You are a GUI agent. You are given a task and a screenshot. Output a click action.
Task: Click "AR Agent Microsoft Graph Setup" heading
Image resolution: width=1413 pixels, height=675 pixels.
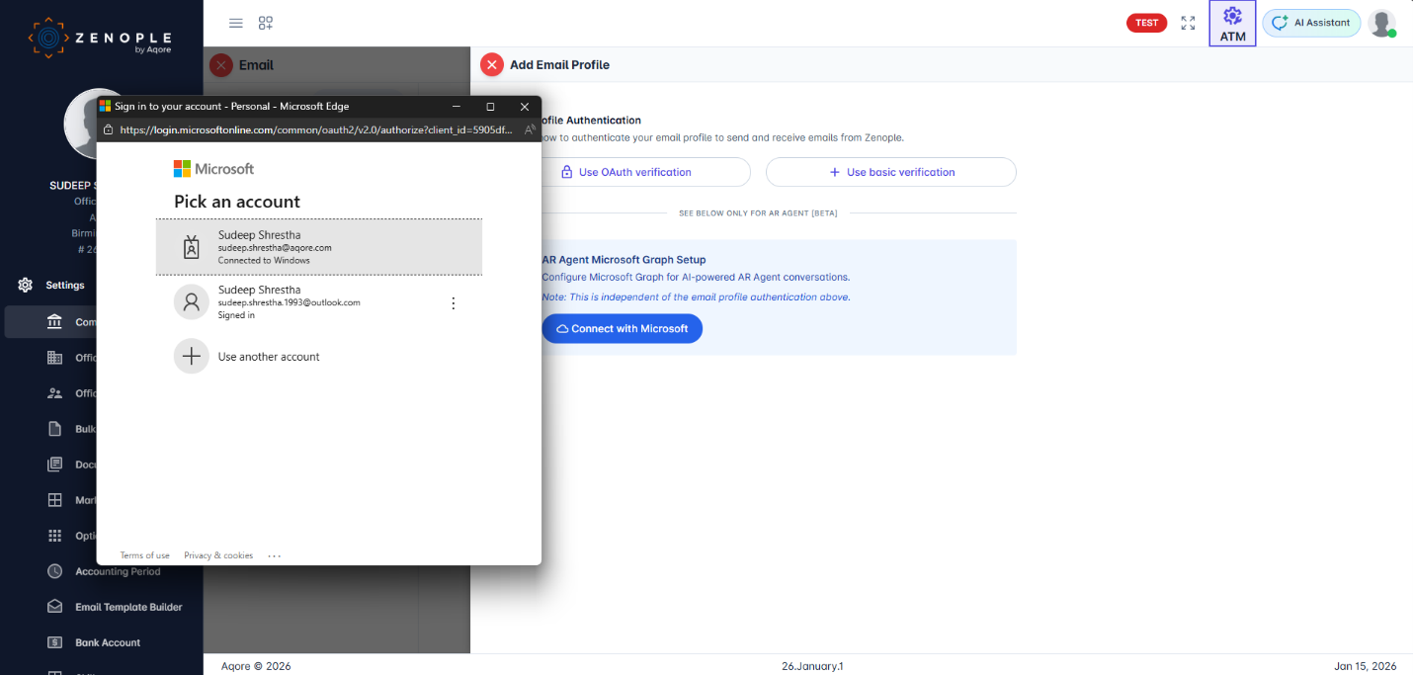coord(623,260)
